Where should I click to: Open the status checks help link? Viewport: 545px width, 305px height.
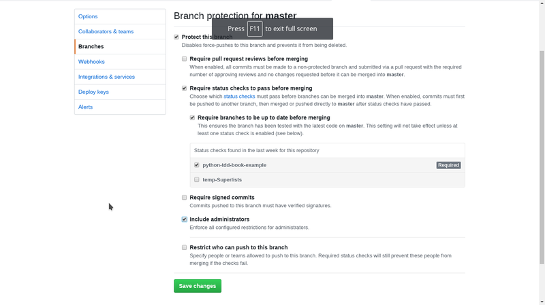coord(239,96)
